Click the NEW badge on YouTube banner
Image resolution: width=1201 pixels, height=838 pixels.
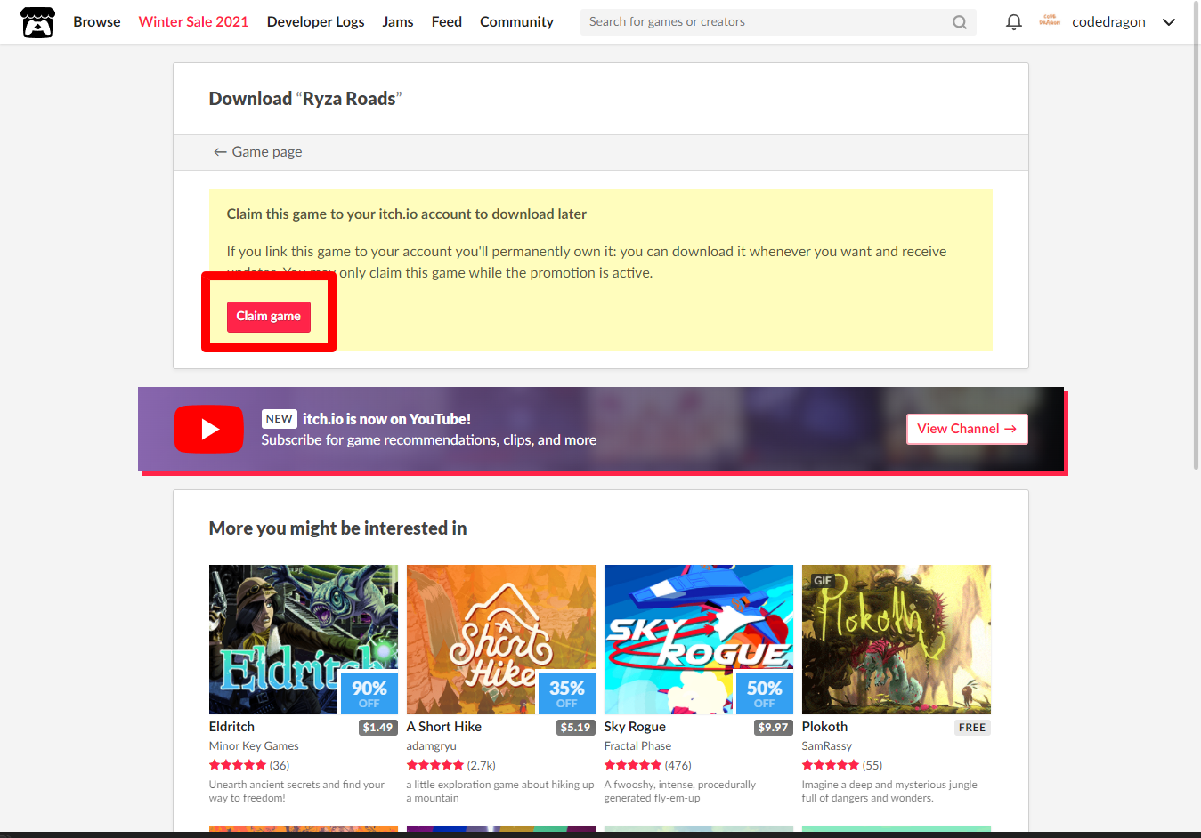(x=279, y=419)
